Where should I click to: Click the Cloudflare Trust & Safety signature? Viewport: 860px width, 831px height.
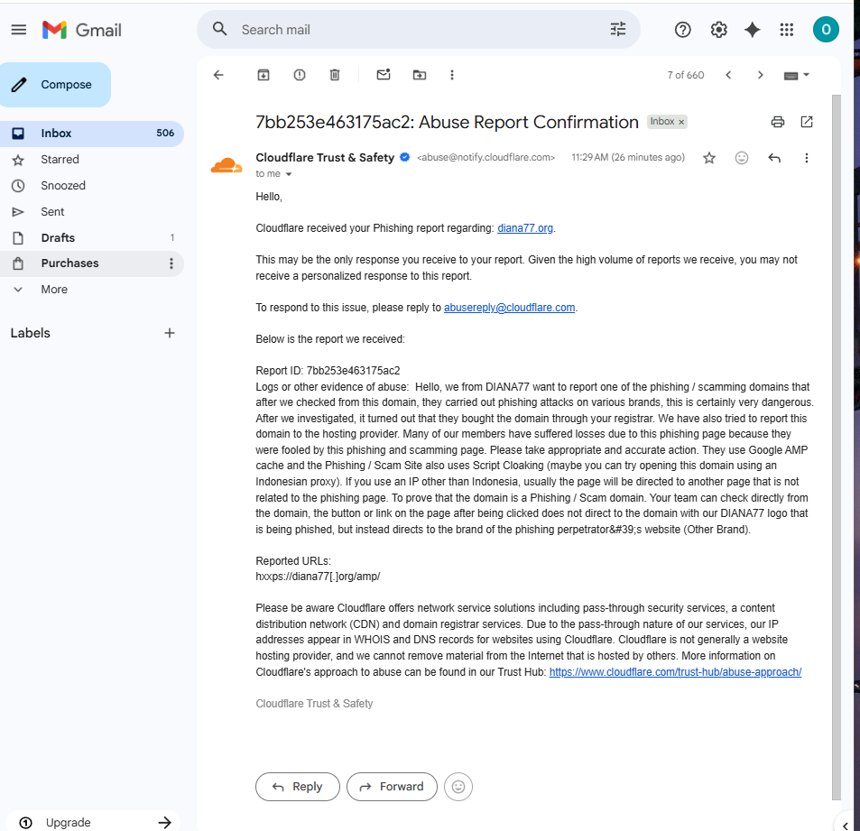(x=314, y=704)
